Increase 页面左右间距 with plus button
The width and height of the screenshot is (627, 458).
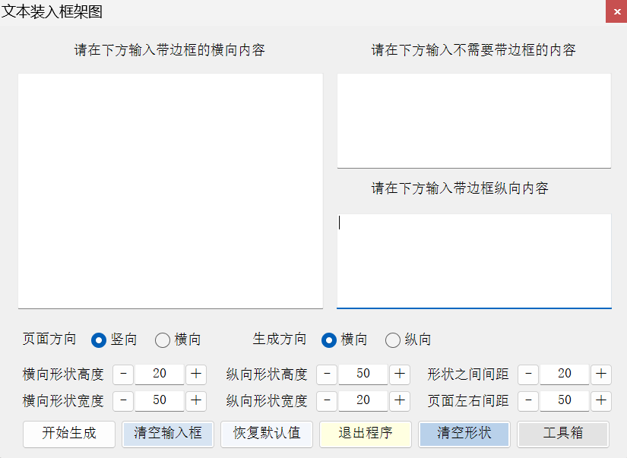tap(601, 400)
